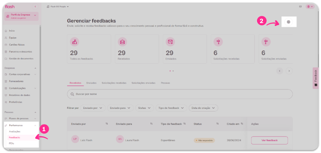Collapse the Pessoas section
The image size is (321, 153).
tap(35, 112)
